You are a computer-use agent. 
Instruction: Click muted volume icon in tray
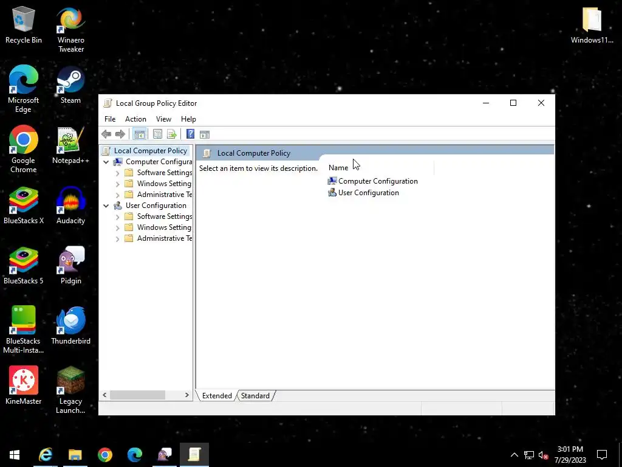(544, 455)
